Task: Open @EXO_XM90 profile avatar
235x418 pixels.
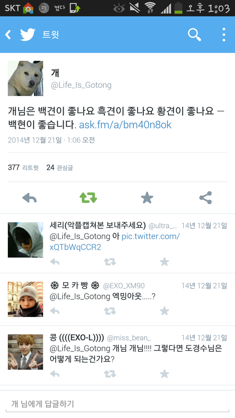Action: pyautogui.click(x=25, y=299)
